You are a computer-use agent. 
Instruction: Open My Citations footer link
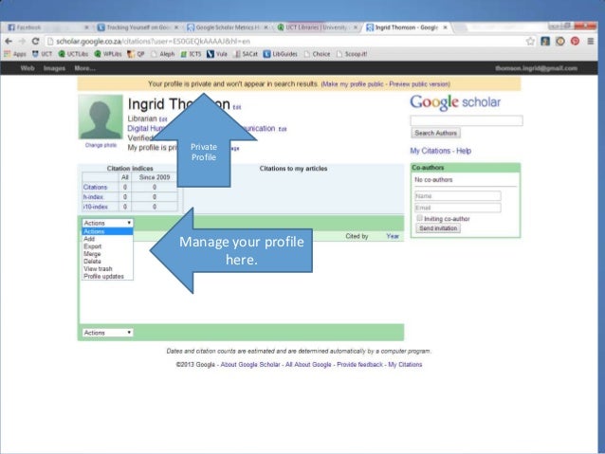405,365
